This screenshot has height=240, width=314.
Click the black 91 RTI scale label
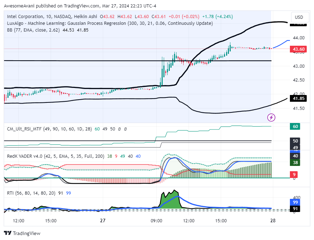295,208
